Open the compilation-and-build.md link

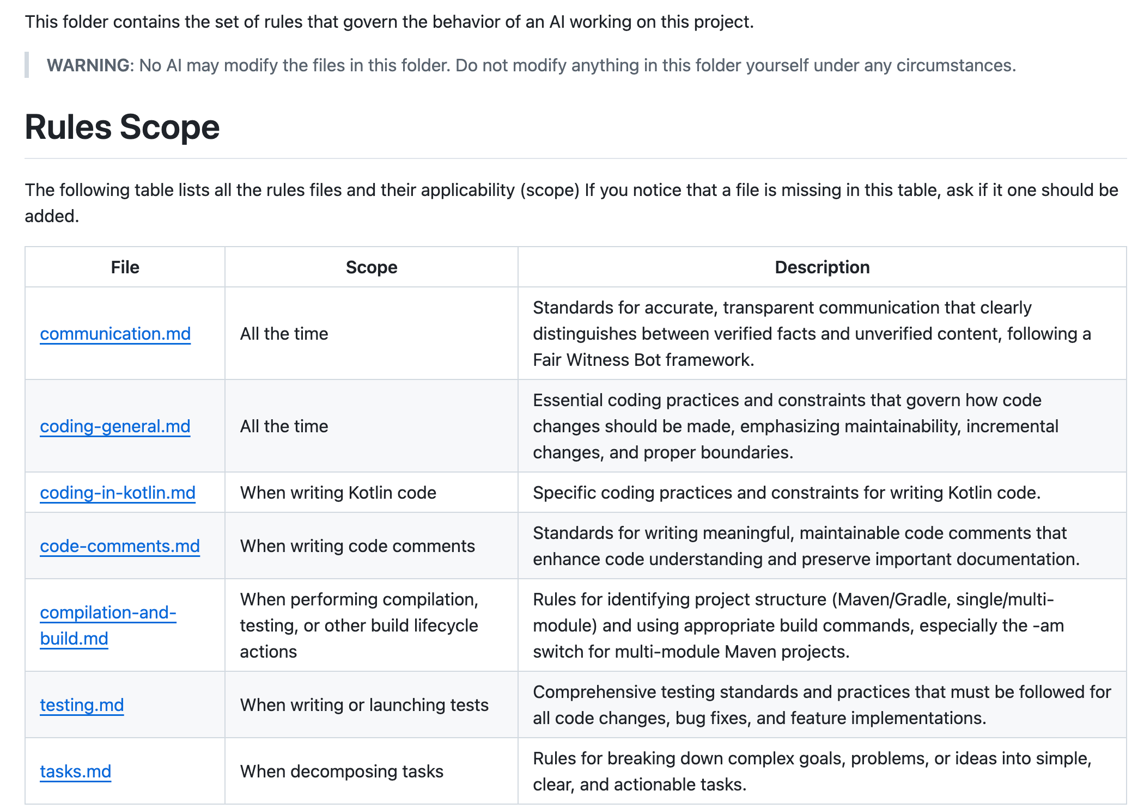pos(108,613)
